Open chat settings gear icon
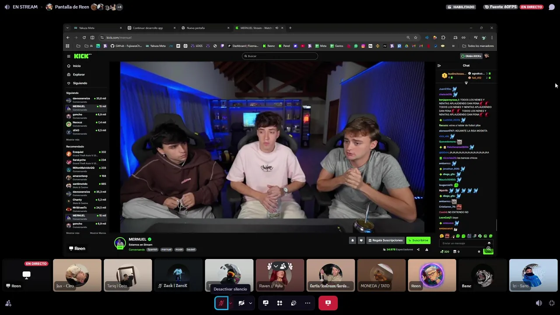The width and height of the screenshot is (560, 315). [x=479, y=252]
